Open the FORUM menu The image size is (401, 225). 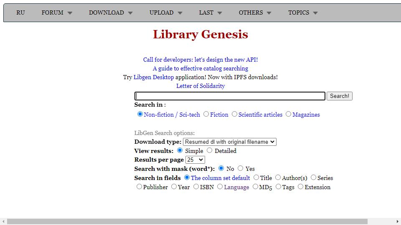(53, 12)
